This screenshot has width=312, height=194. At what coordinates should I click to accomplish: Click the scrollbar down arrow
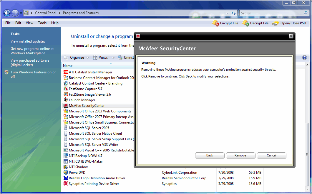[x=307, y=189]
